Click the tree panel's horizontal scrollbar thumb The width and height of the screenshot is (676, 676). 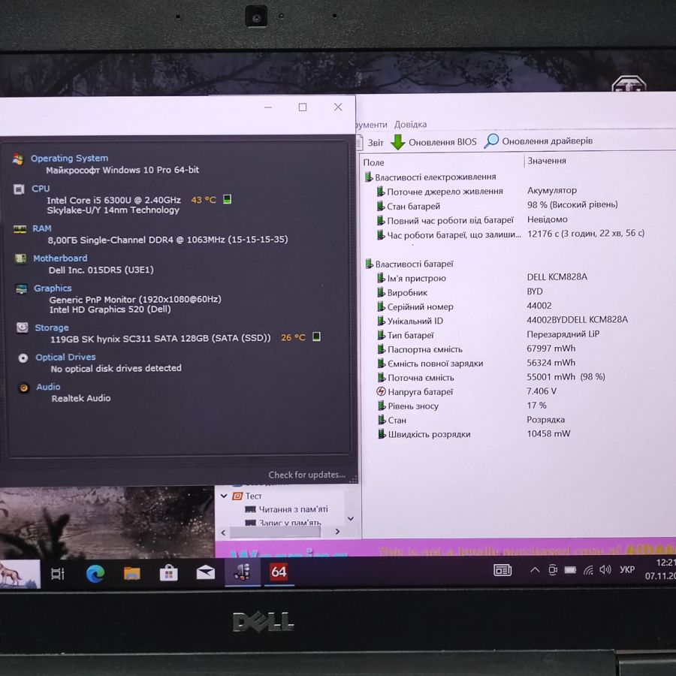pos(275,532)
